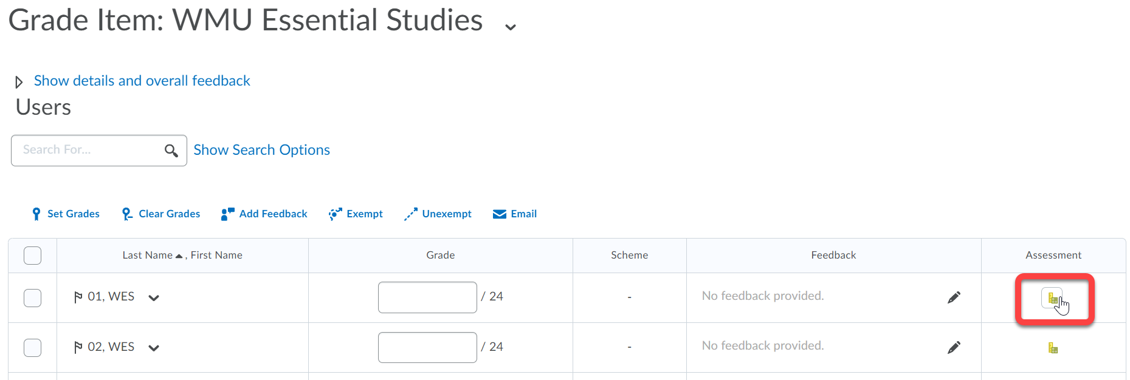Click the Email envelope icon
This screenshot has width=1130, height=380.
point(498,214)
